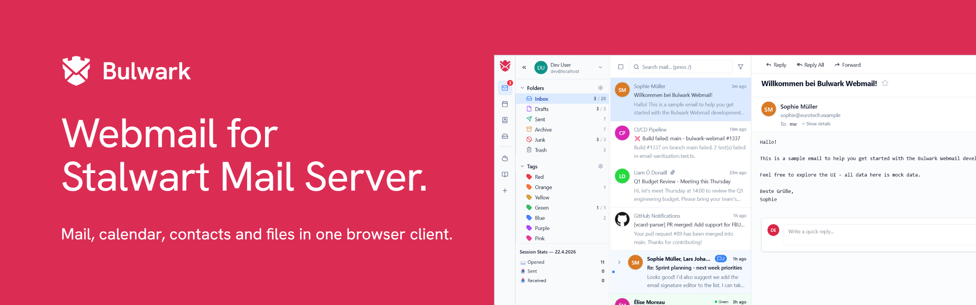The image size is (976, 305).
Task: Open the Drafts folder
Action: 562,109
